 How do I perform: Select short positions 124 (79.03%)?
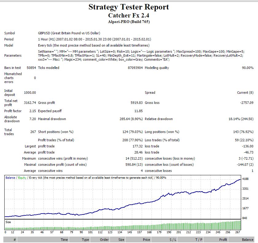tap(133, 132)
